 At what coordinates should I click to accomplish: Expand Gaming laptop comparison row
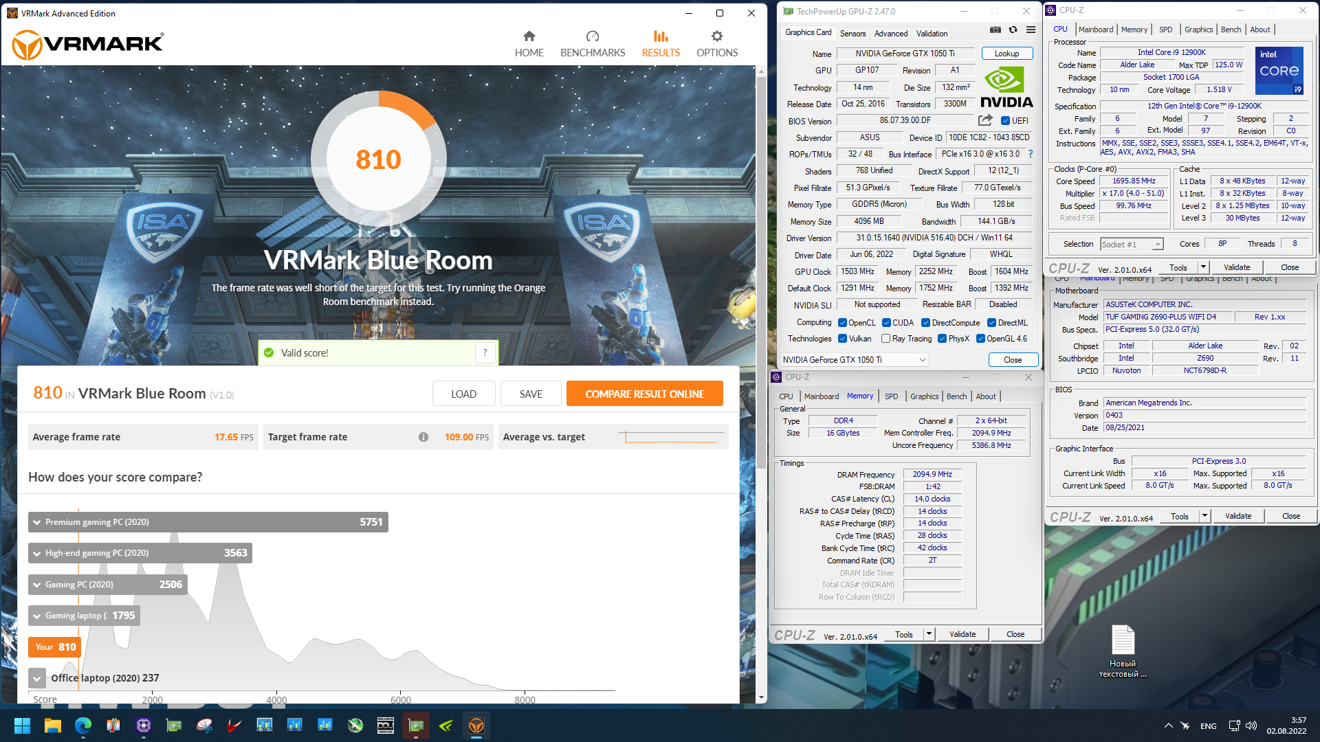coord(84,616)
